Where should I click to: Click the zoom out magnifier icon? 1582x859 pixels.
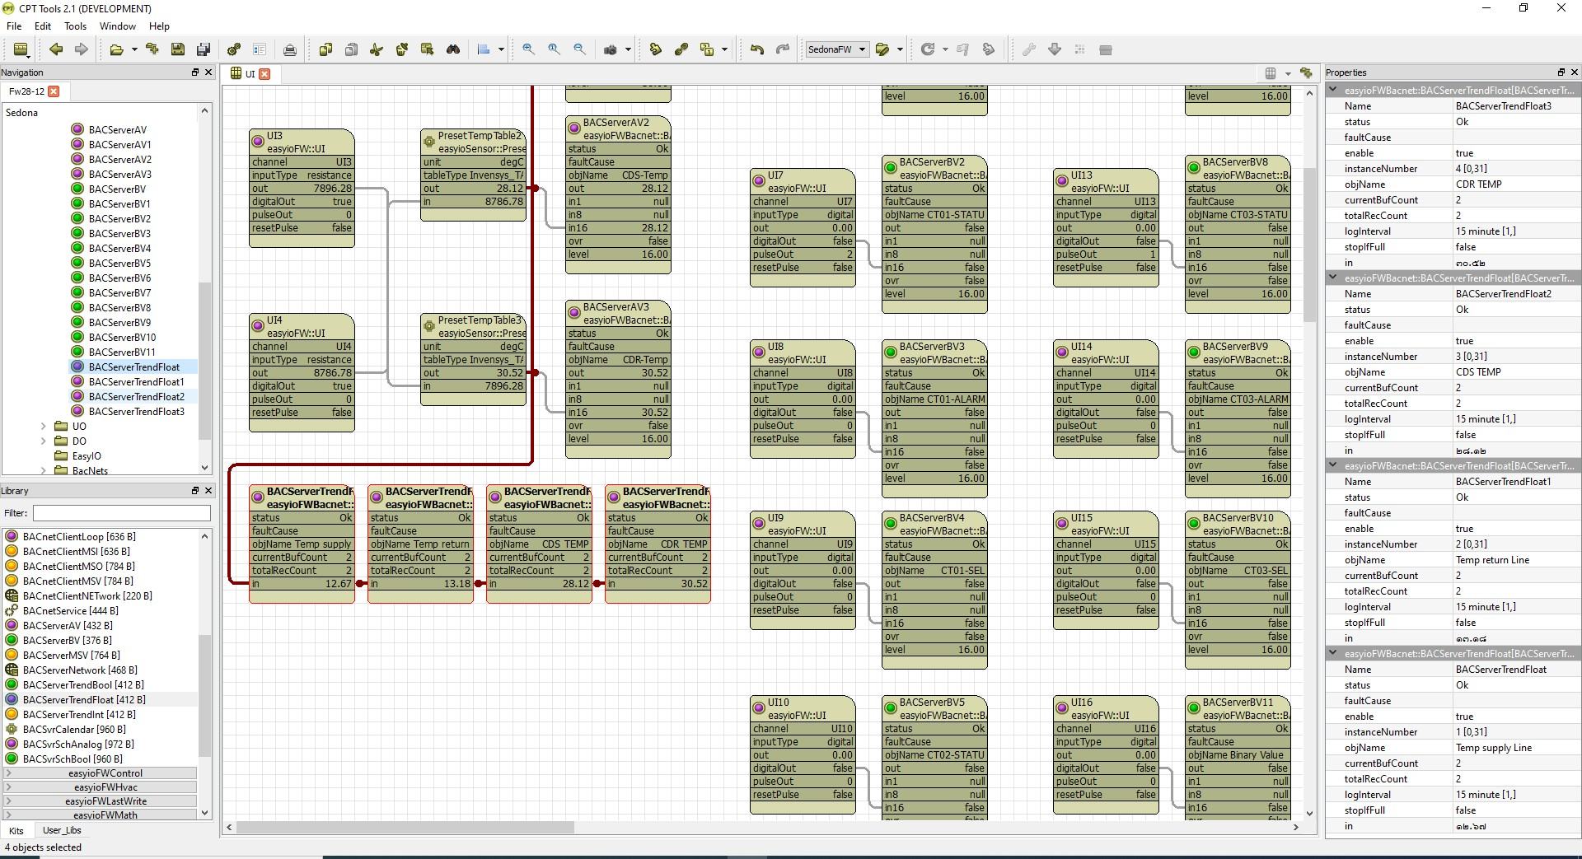pos(579,49)
